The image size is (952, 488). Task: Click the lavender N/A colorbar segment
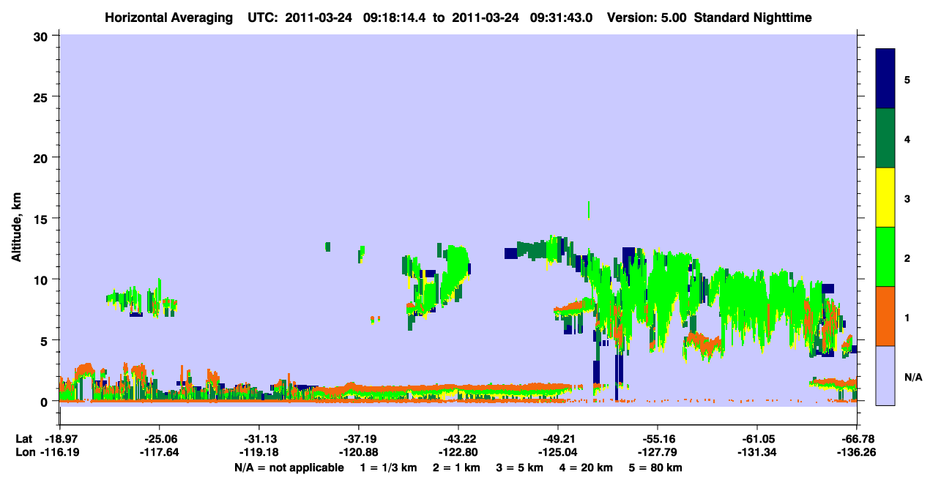tap(885, 375)
